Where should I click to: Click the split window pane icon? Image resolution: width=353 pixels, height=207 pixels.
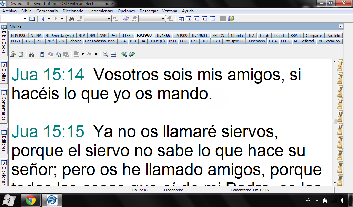tap(114, 54)
